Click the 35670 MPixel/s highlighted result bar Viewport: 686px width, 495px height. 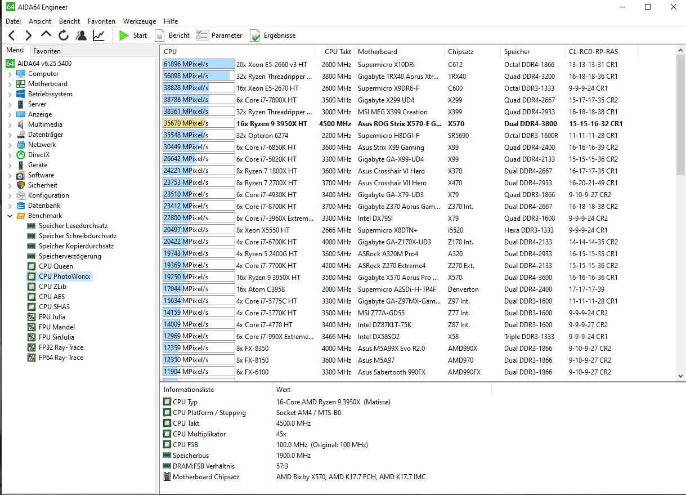(x=198, y=123)
